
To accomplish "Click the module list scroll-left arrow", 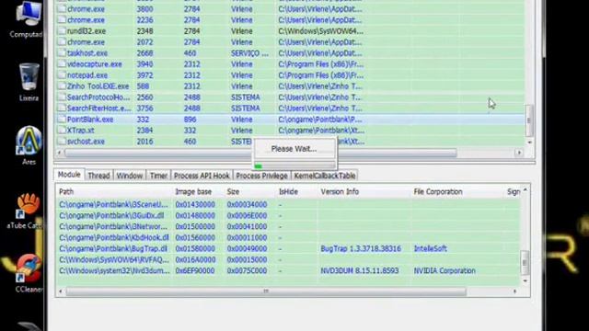I will click(x=61, y=291).
